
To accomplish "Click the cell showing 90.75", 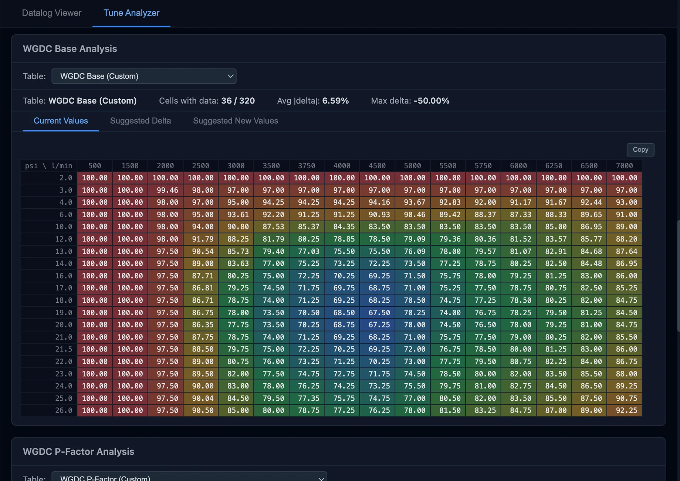I will point(624,398).
